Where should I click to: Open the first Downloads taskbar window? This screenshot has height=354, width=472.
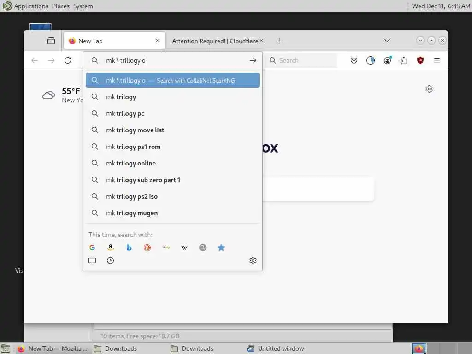point(115,348)
